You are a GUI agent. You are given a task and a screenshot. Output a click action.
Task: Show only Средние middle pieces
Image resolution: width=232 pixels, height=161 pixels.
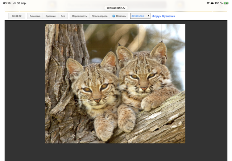point(51,16)
